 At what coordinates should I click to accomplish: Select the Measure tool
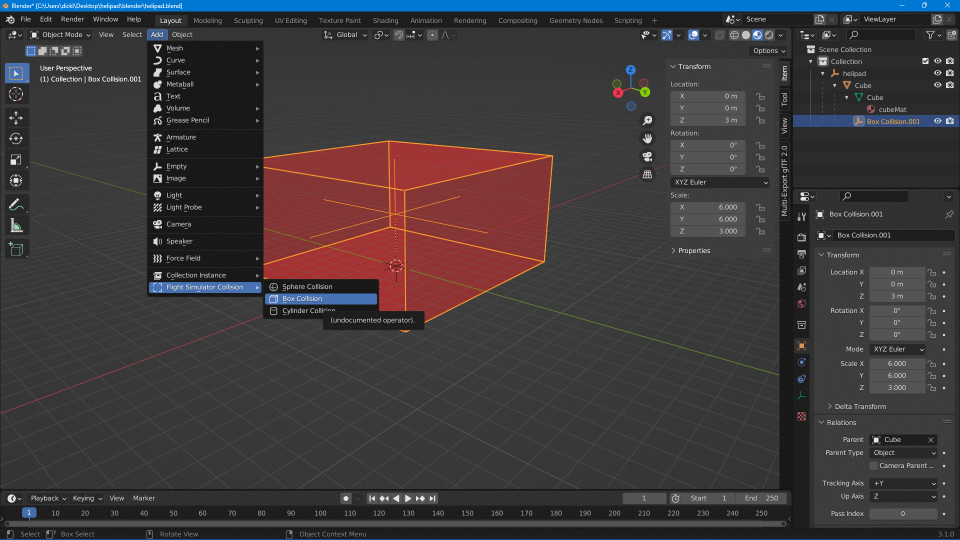16,226
